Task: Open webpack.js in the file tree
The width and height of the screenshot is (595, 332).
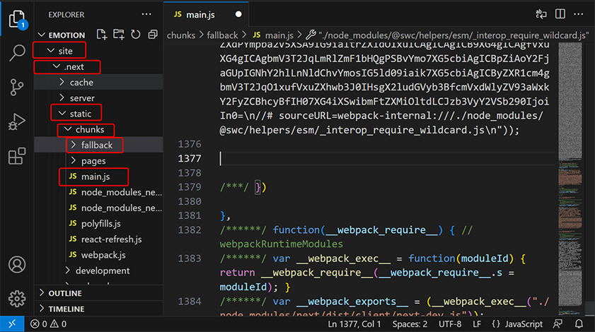Action: (103, 254)
